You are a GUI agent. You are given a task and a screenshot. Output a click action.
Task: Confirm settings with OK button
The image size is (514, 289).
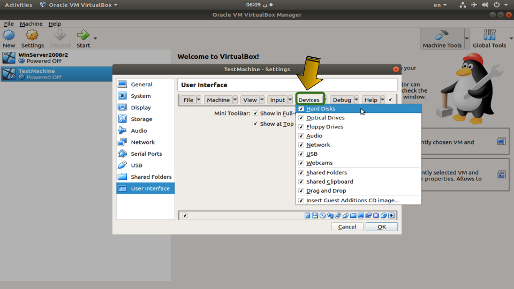(x=382, y=227)
